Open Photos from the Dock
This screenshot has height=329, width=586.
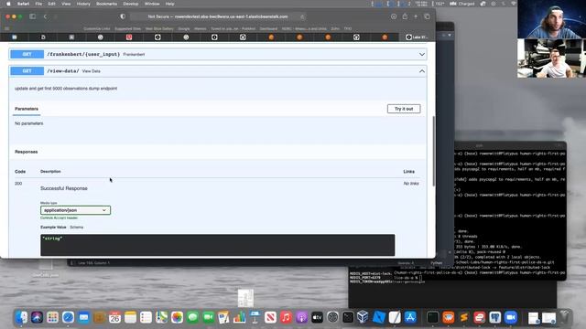click(177, 317)
